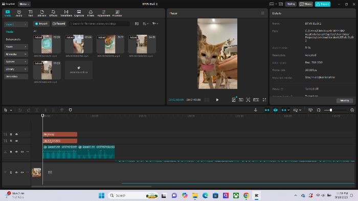Select the video thumbnail with duration 04:51
Viewport: 358px width, 201px height.
pos(142,44)
